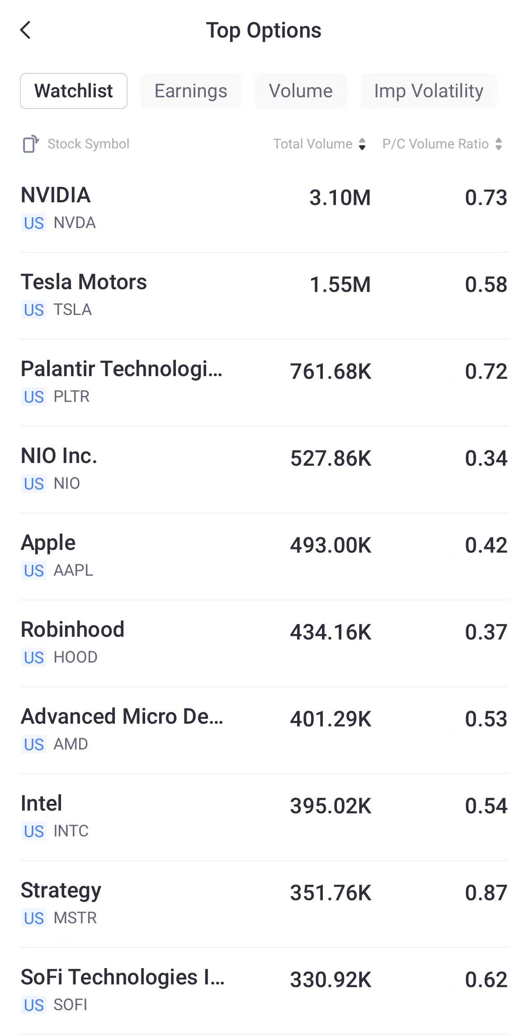Sort by Total Volume arrows
The height and width of the screenshot is (1036, 529).
tap(362, 144)
